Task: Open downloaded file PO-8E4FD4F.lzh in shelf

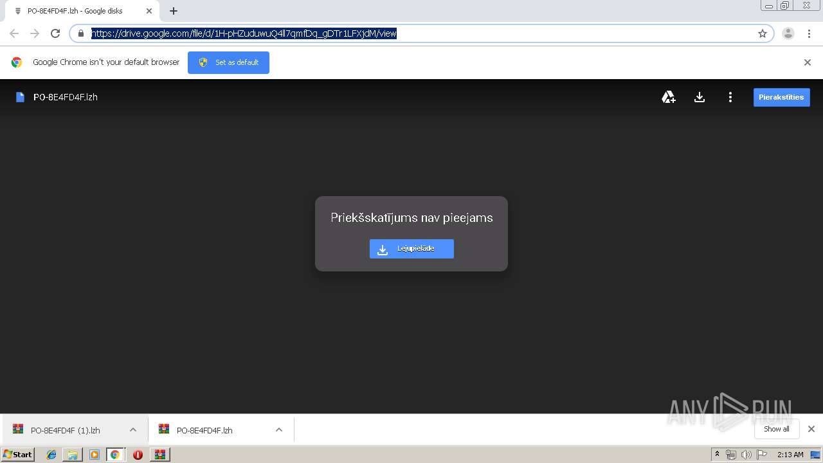Action: point(204,430)
